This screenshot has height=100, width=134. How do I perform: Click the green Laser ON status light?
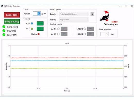point(4,35)
